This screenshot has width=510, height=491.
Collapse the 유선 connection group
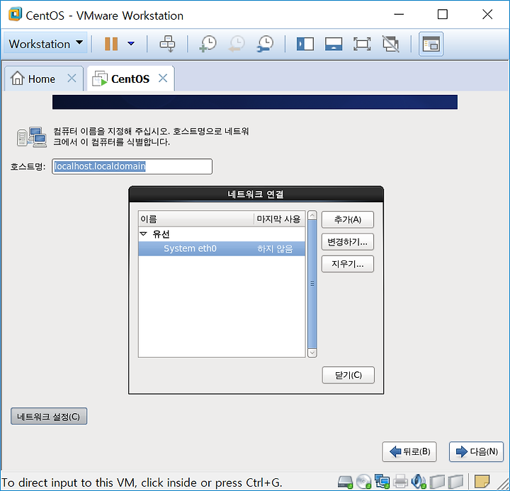point(143,234)
